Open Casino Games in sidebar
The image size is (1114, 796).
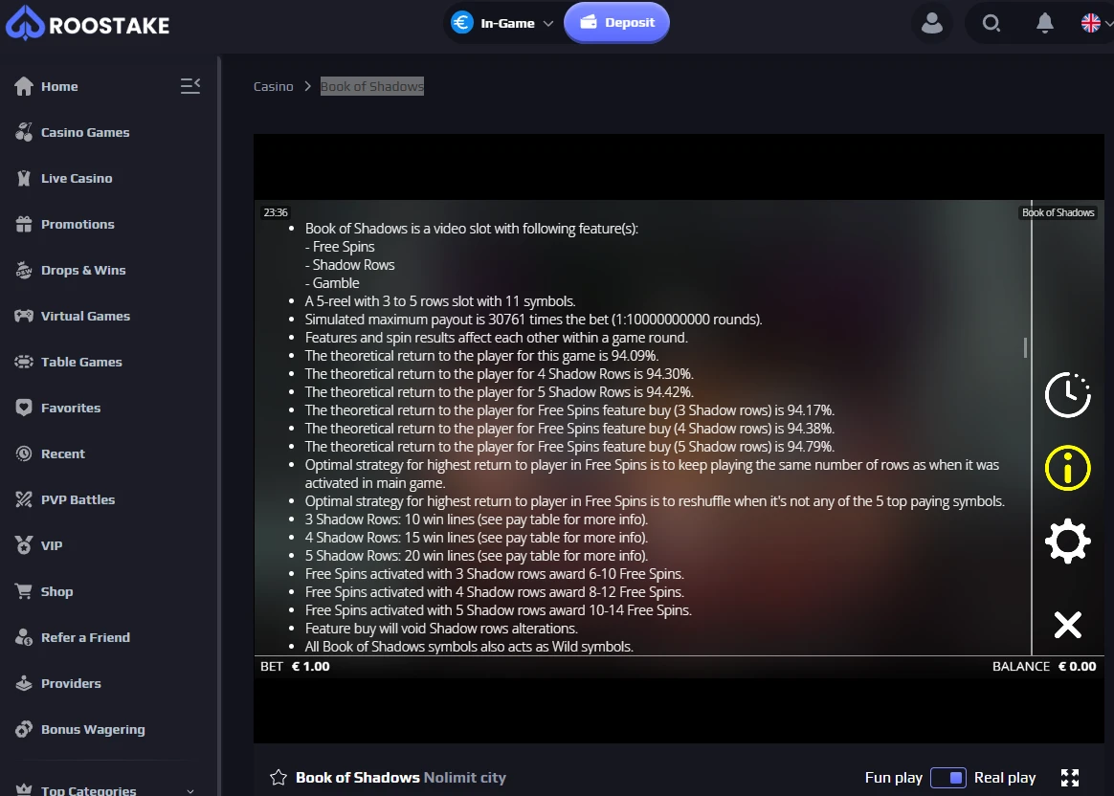tap(85, 133)
